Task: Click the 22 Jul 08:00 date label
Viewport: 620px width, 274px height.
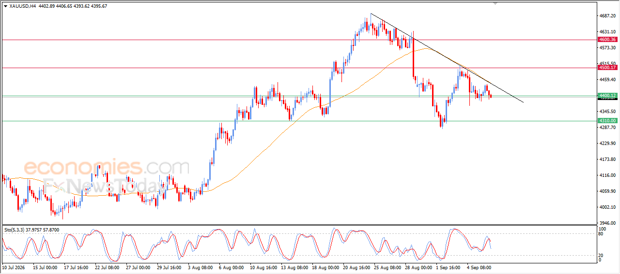Action: [107, 267]
